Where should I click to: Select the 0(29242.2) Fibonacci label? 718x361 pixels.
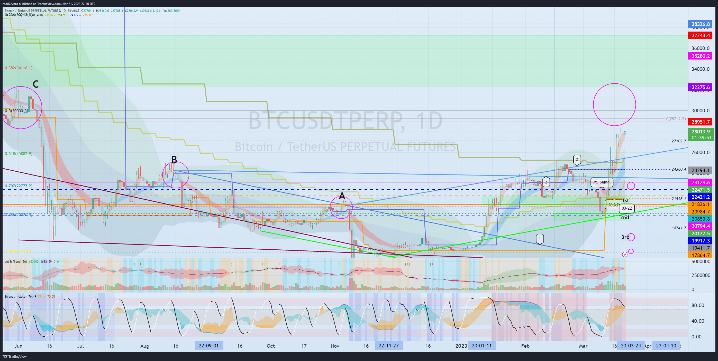(676, 119)
